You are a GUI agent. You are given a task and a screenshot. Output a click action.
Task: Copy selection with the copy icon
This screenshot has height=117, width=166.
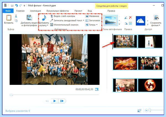point(16,20)
